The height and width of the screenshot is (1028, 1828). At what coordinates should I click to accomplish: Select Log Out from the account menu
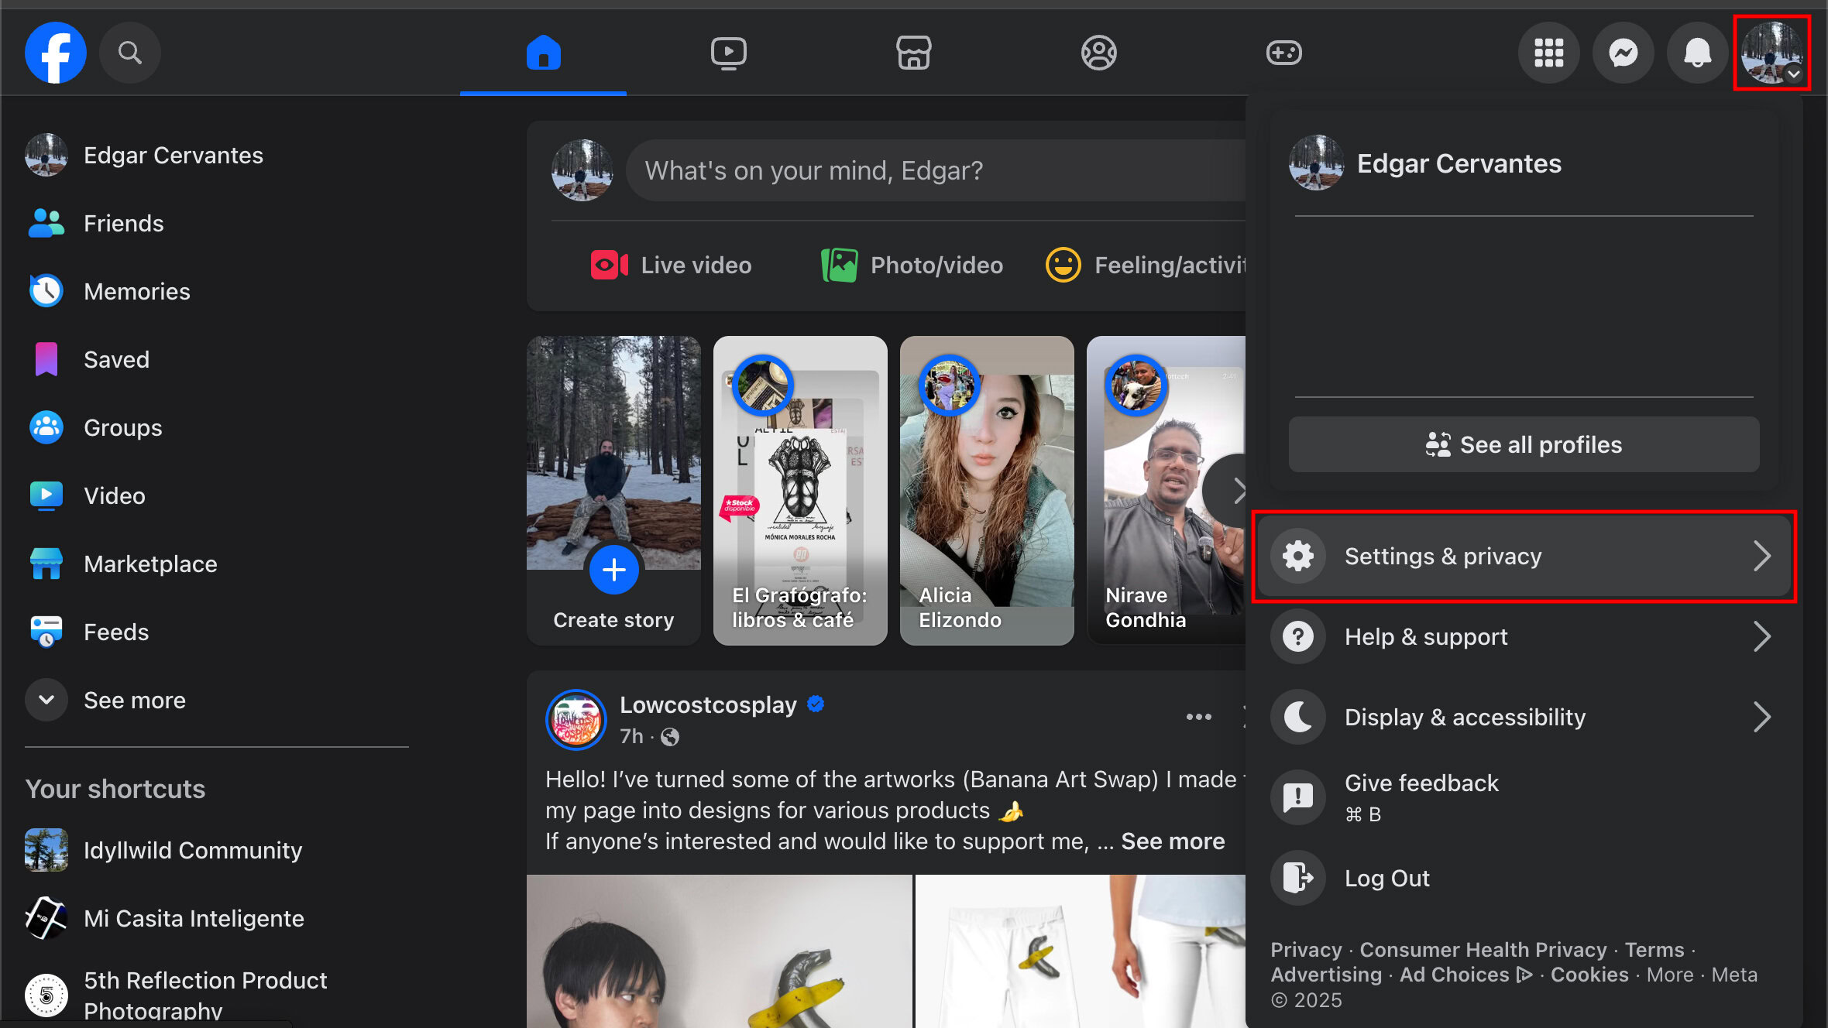pyautogui.click(x=1386, y=877)
